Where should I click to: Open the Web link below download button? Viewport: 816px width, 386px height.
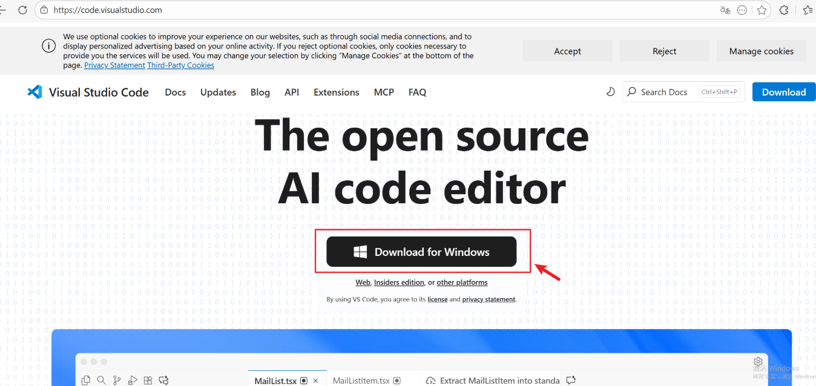click(x=363, y=283)
